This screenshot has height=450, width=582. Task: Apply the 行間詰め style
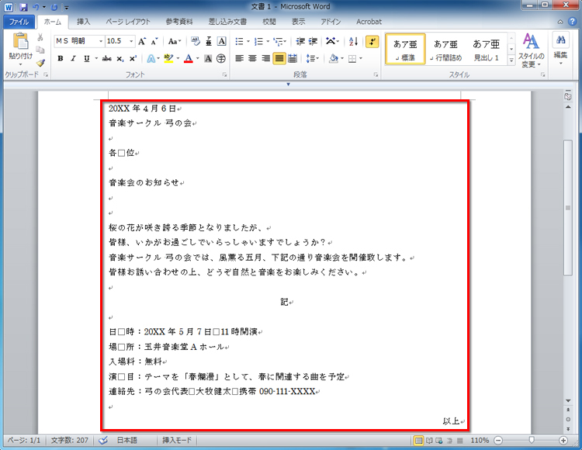click(445, 50)
